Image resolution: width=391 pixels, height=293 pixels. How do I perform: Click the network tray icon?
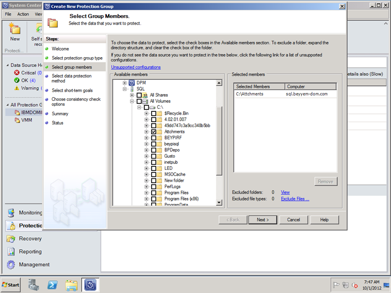click(x=345, y=285)
